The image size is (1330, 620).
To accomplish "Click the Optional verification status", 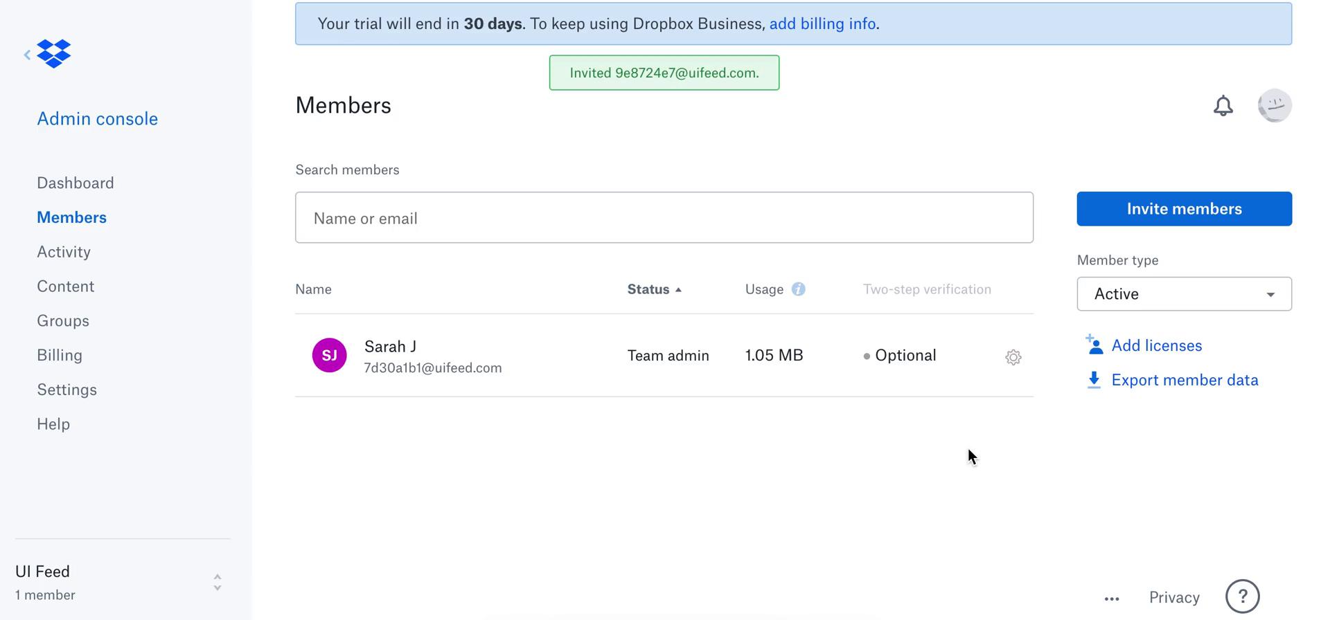I will (905, 356).
